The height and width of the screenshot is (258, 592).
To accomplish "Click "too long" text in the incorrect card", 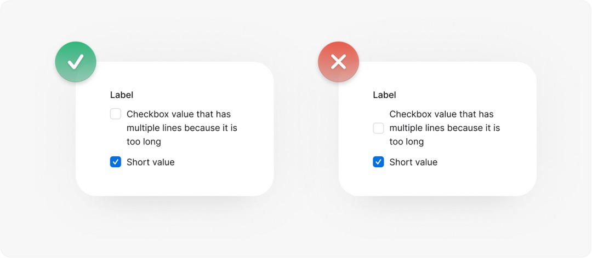I will point(406,142).
